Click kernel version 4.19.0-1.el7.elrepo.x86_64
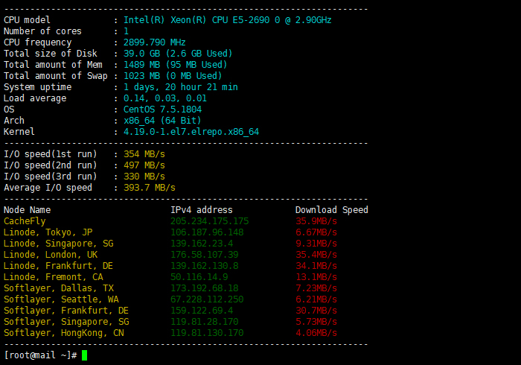This screenshot has height=365, width=521. (x=191, y=132)
